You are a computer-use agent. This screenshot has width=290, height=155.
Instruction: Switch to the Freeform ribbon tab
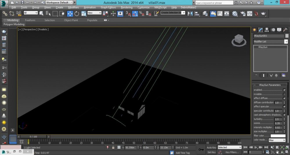30,20
